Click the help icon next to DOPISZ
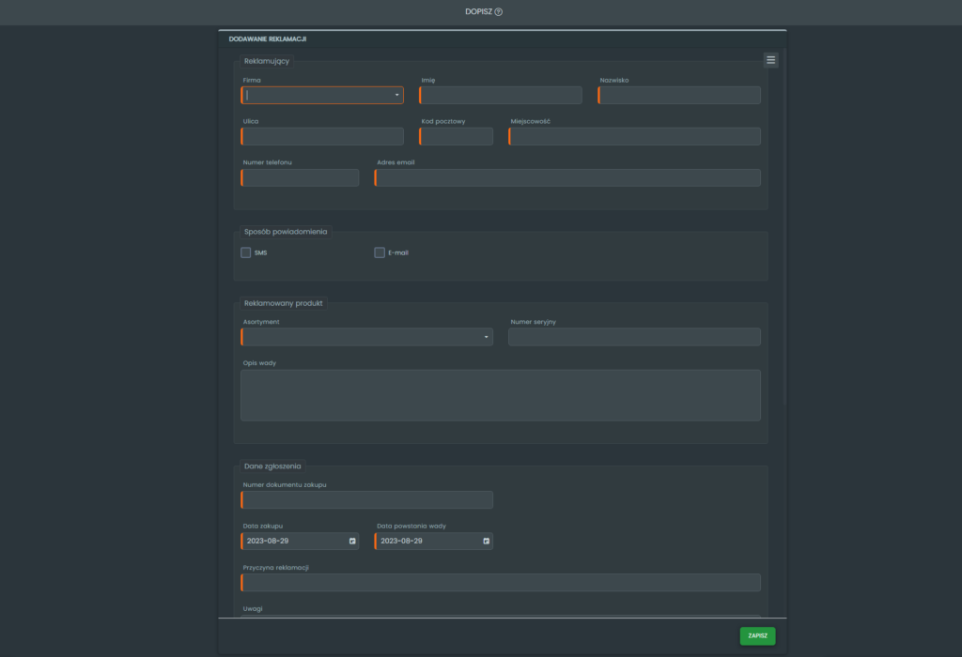This screenshot has height=657, width=962. coord(499,12)
